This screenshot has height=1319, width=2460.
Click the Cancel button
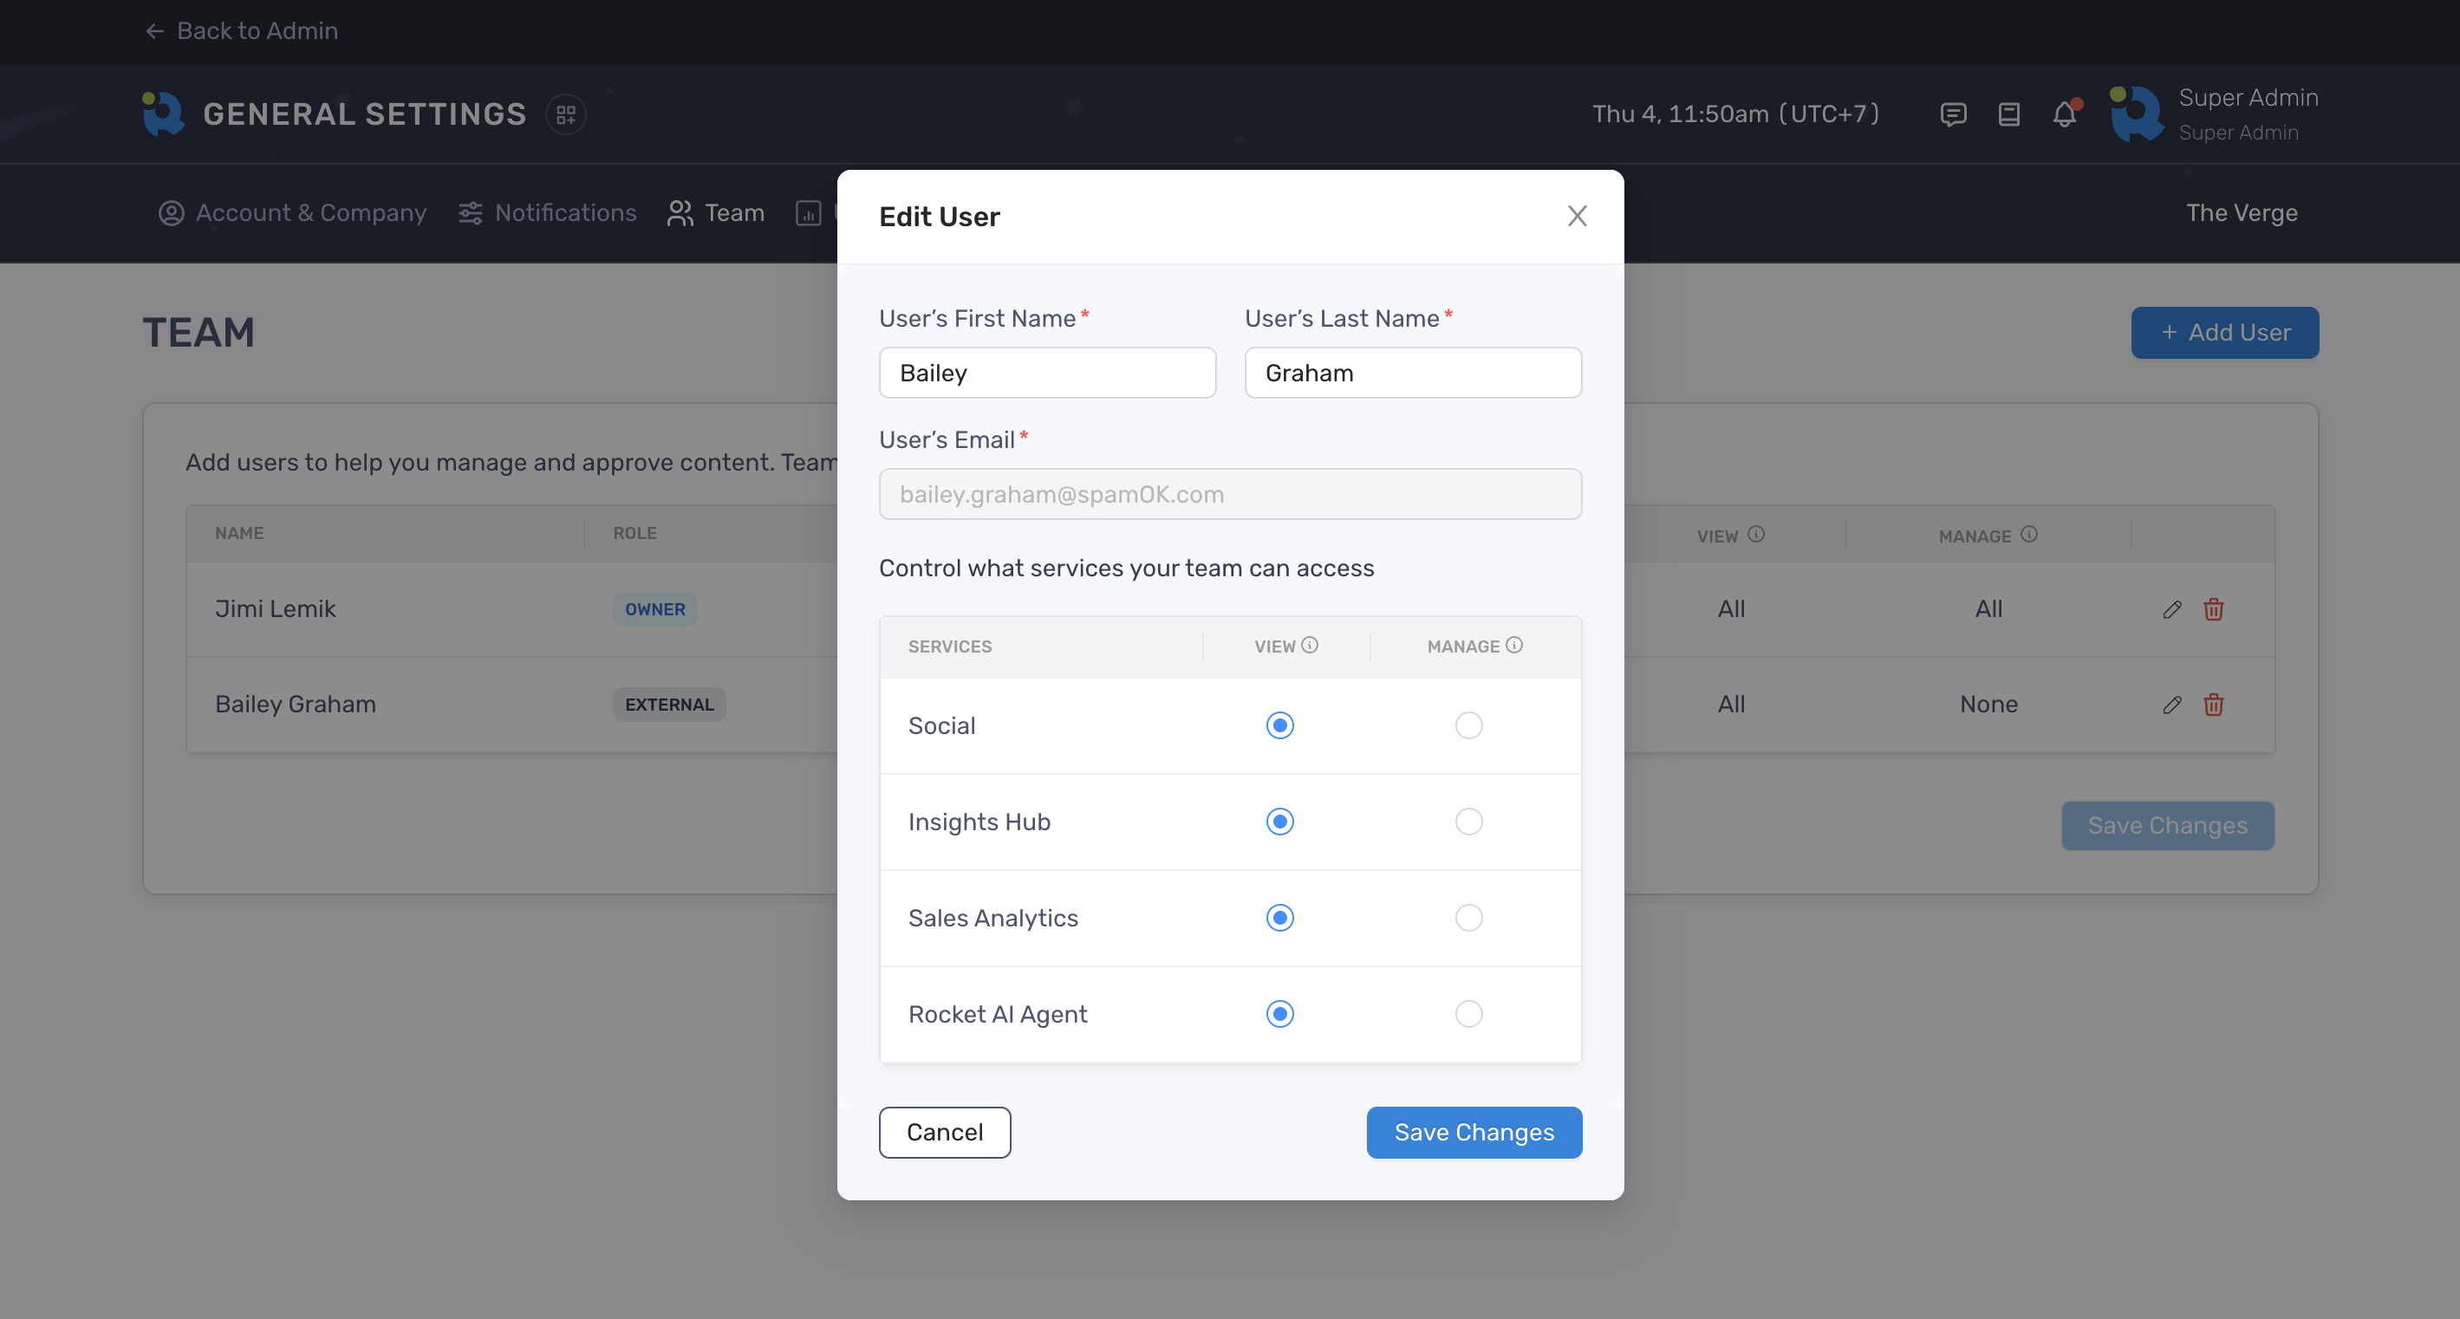point(945,1133)
